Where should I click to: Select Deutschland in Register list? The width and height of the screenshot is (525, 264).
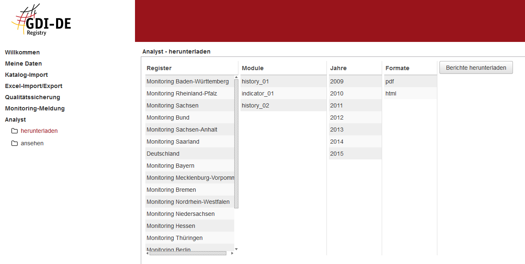[163, 154]
